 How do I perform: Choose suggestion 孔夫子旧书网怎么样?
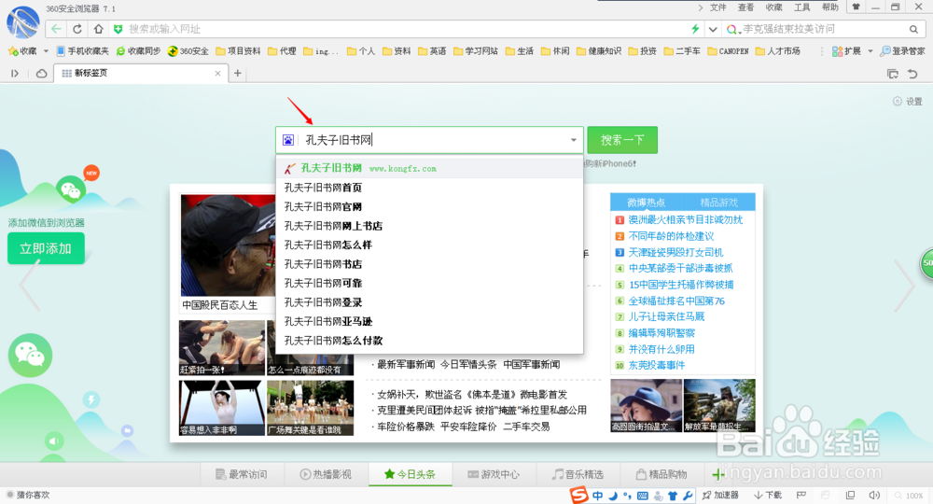coord(429,245)
